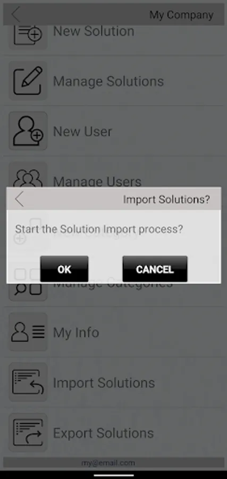Tap the Import Solutions menu text

tap(104, 383)
